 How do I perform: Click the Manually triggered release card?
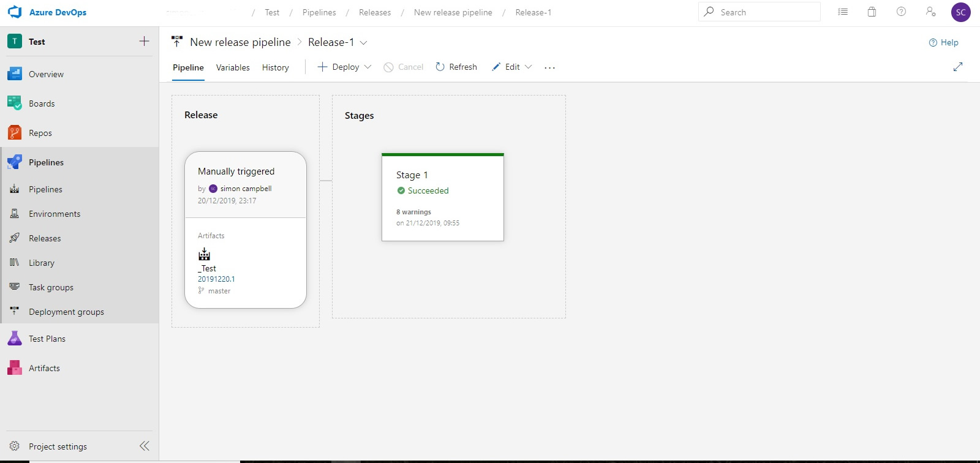click(x=246, y=230)
